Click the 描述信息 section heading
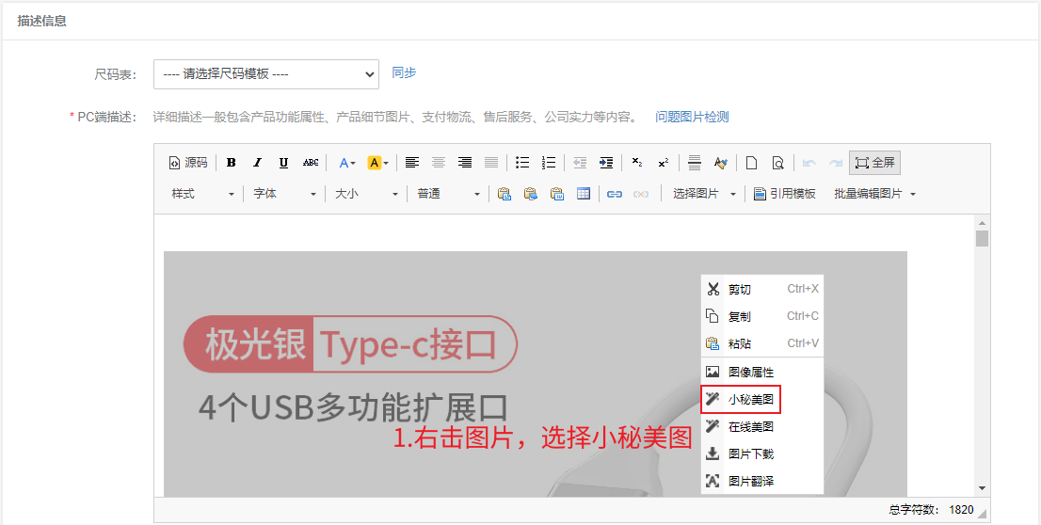The image size is (1041, 525). [41, 21]
